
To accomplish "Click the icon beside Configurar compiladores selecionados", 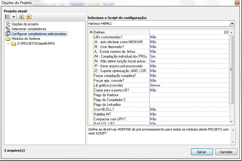I will [x=8, y=34].
